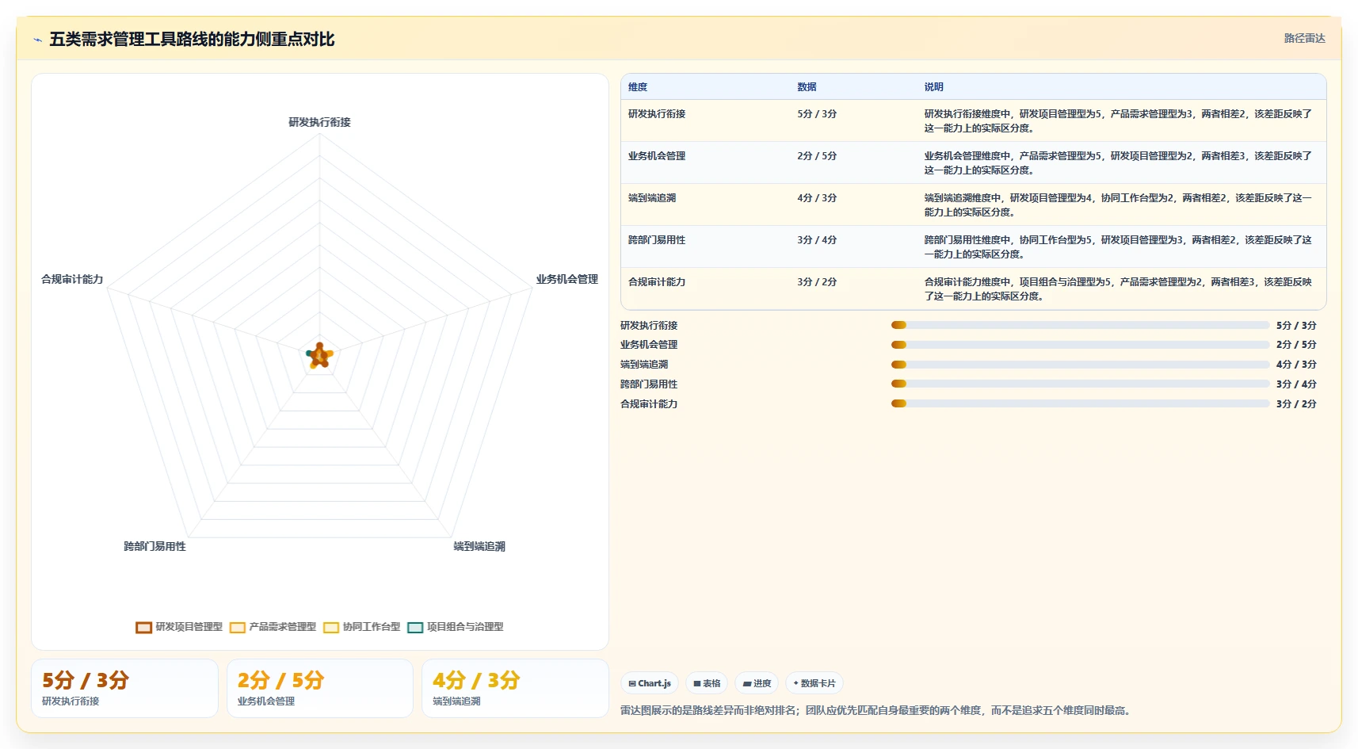1358x749 pixels.
Task: Click 跨部门易用性 progress bar
Action: pos(1081,384)
